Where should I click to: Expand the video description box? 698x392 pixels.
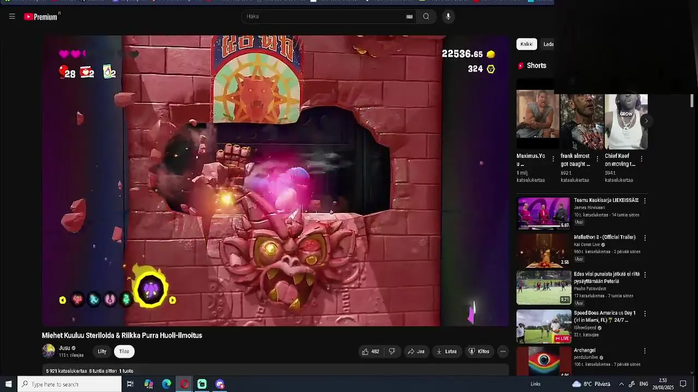[275, 370]
